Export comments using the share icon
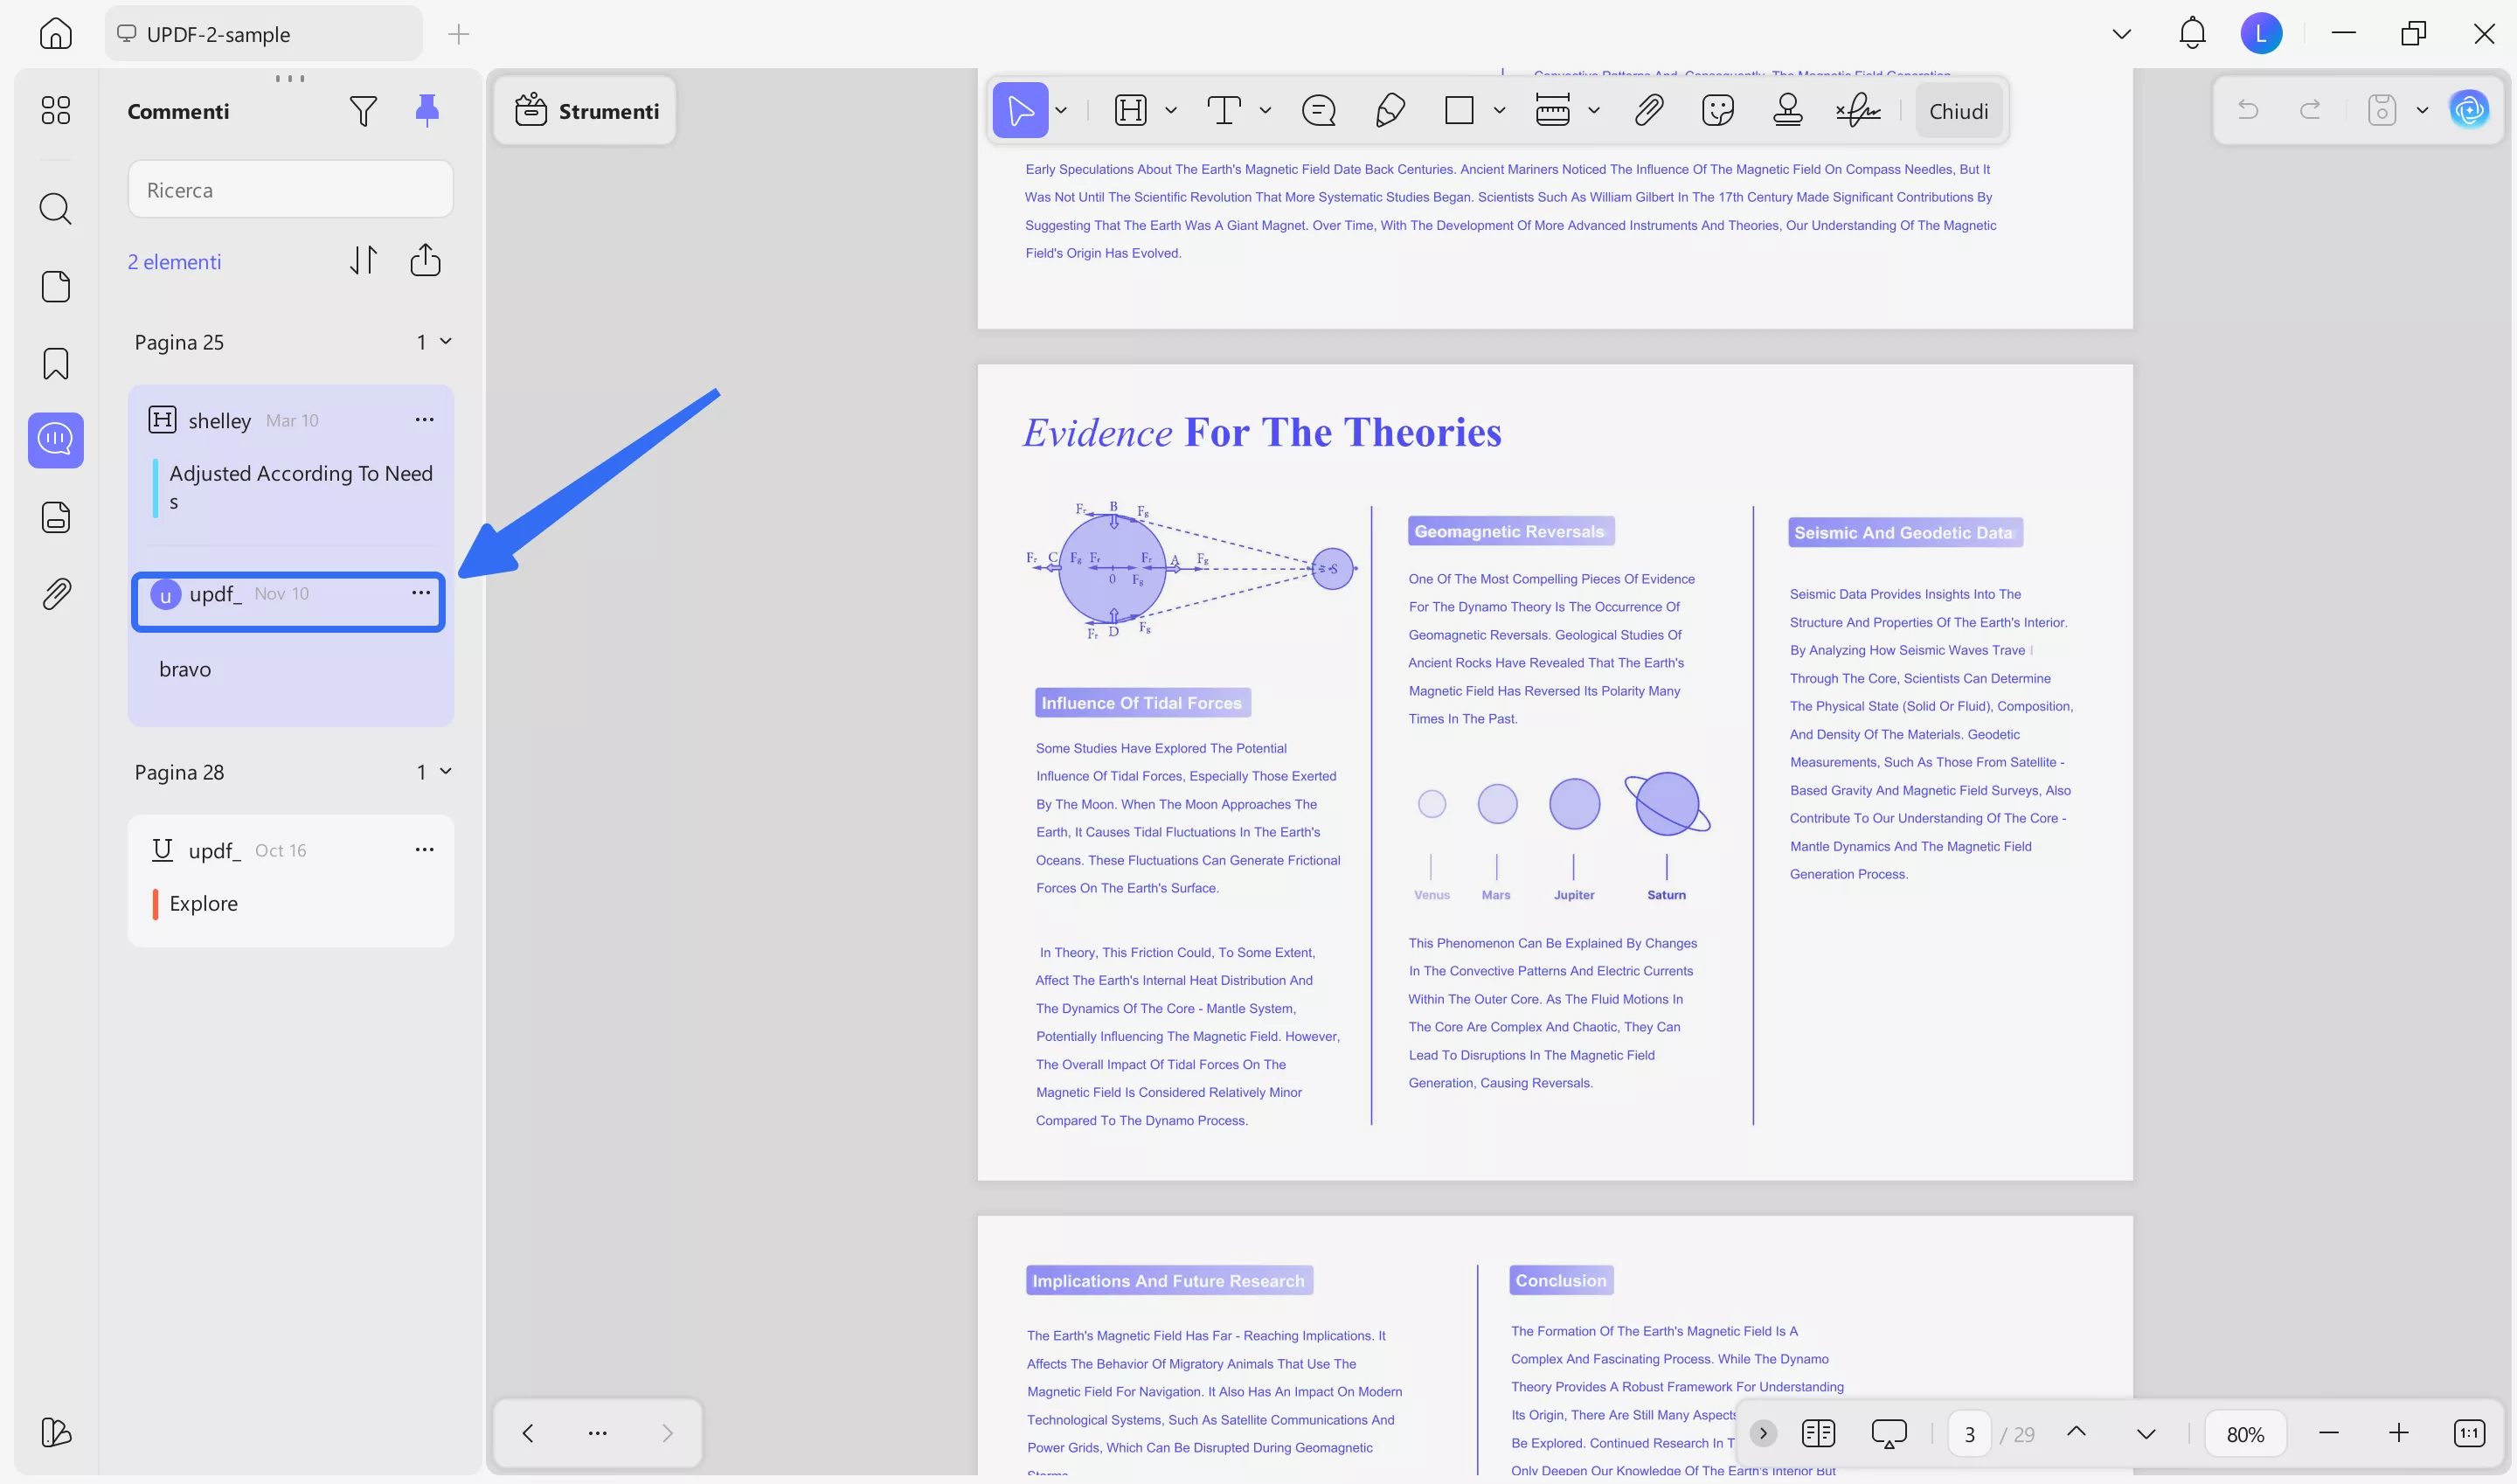The image size is (2517, 1484). 425,261
